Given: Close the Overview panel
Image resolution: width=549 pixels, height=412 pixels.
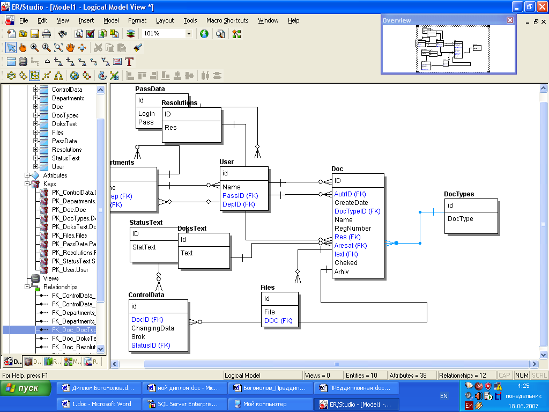Looking at the screenshot, I should tap(510, 20).
